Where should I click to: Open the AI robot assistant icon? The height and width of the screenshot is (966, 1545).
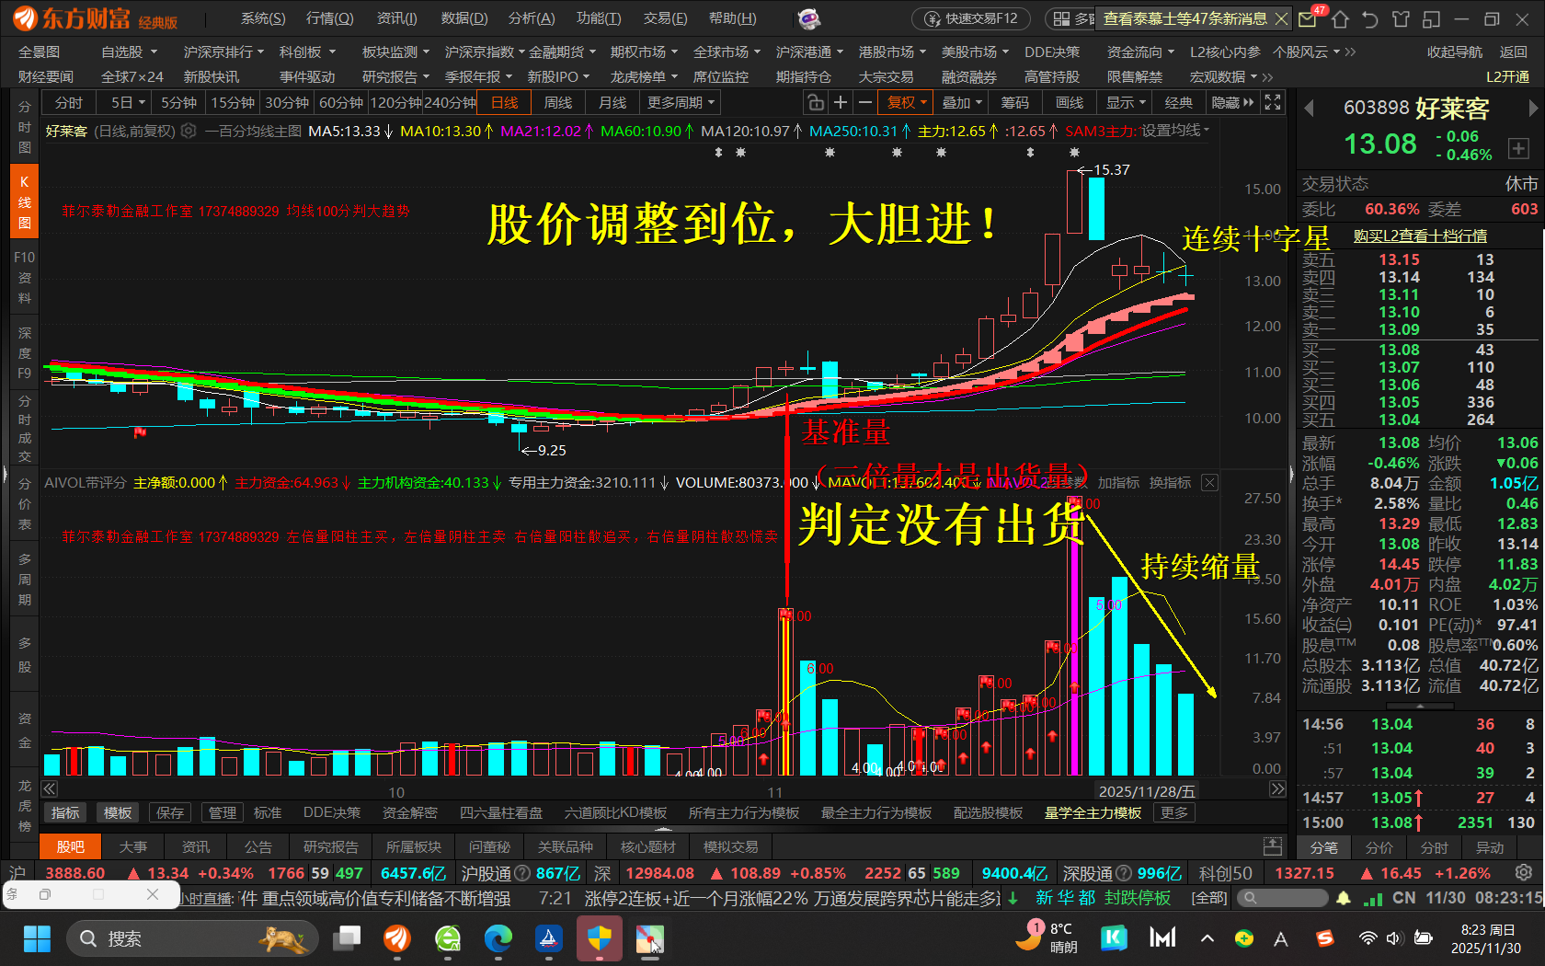click(x=808, y=18)
